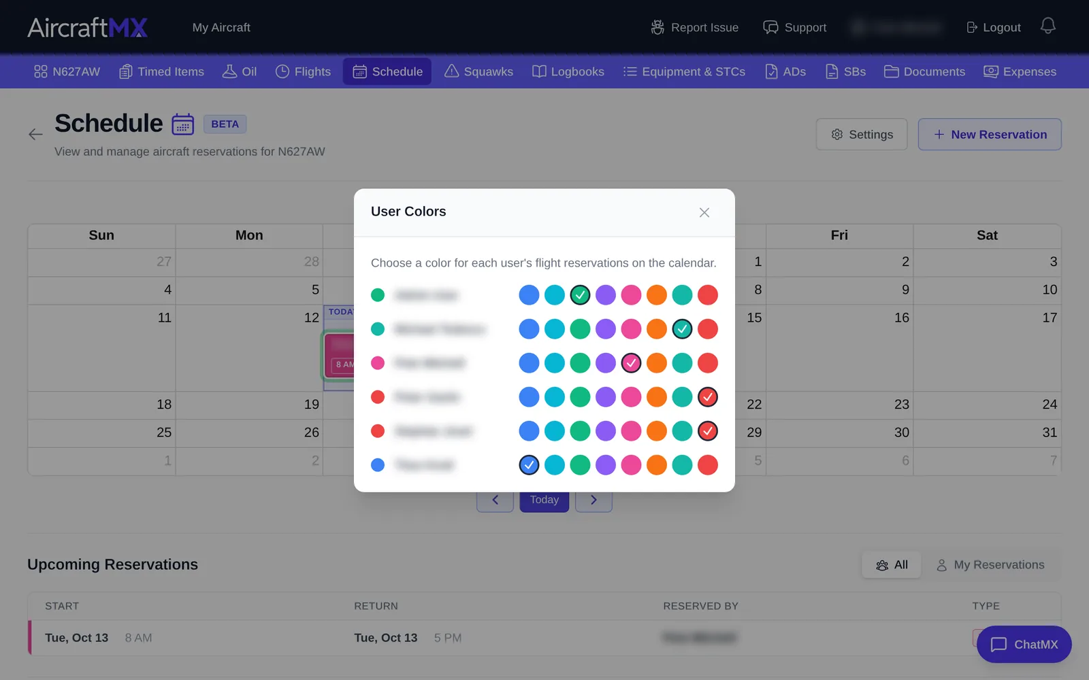Click the Flights clock icon

pyautogui.click(x=282, y=71)
